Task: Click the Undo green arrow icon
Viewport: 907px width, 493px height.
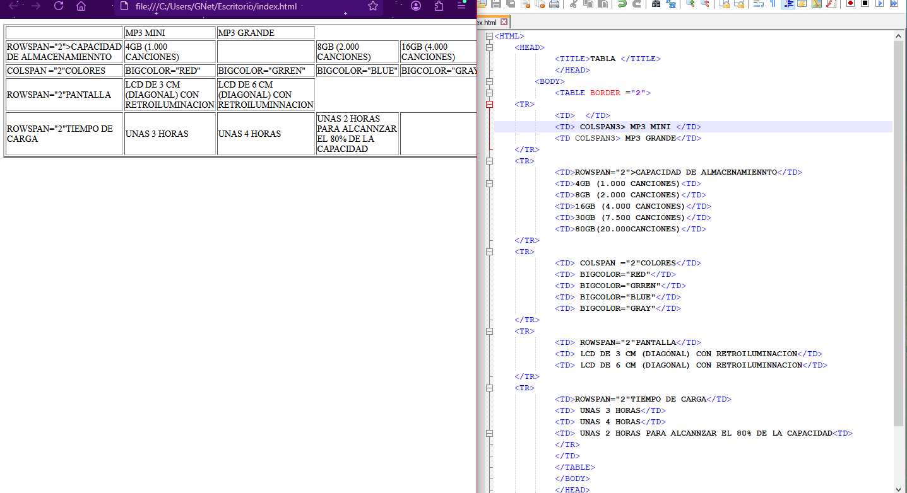Action: point(622,4)
